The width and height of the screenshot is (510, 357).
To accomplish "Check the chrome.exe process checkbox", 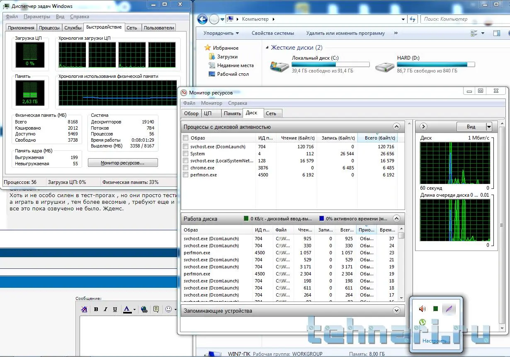I will point(186,168).
